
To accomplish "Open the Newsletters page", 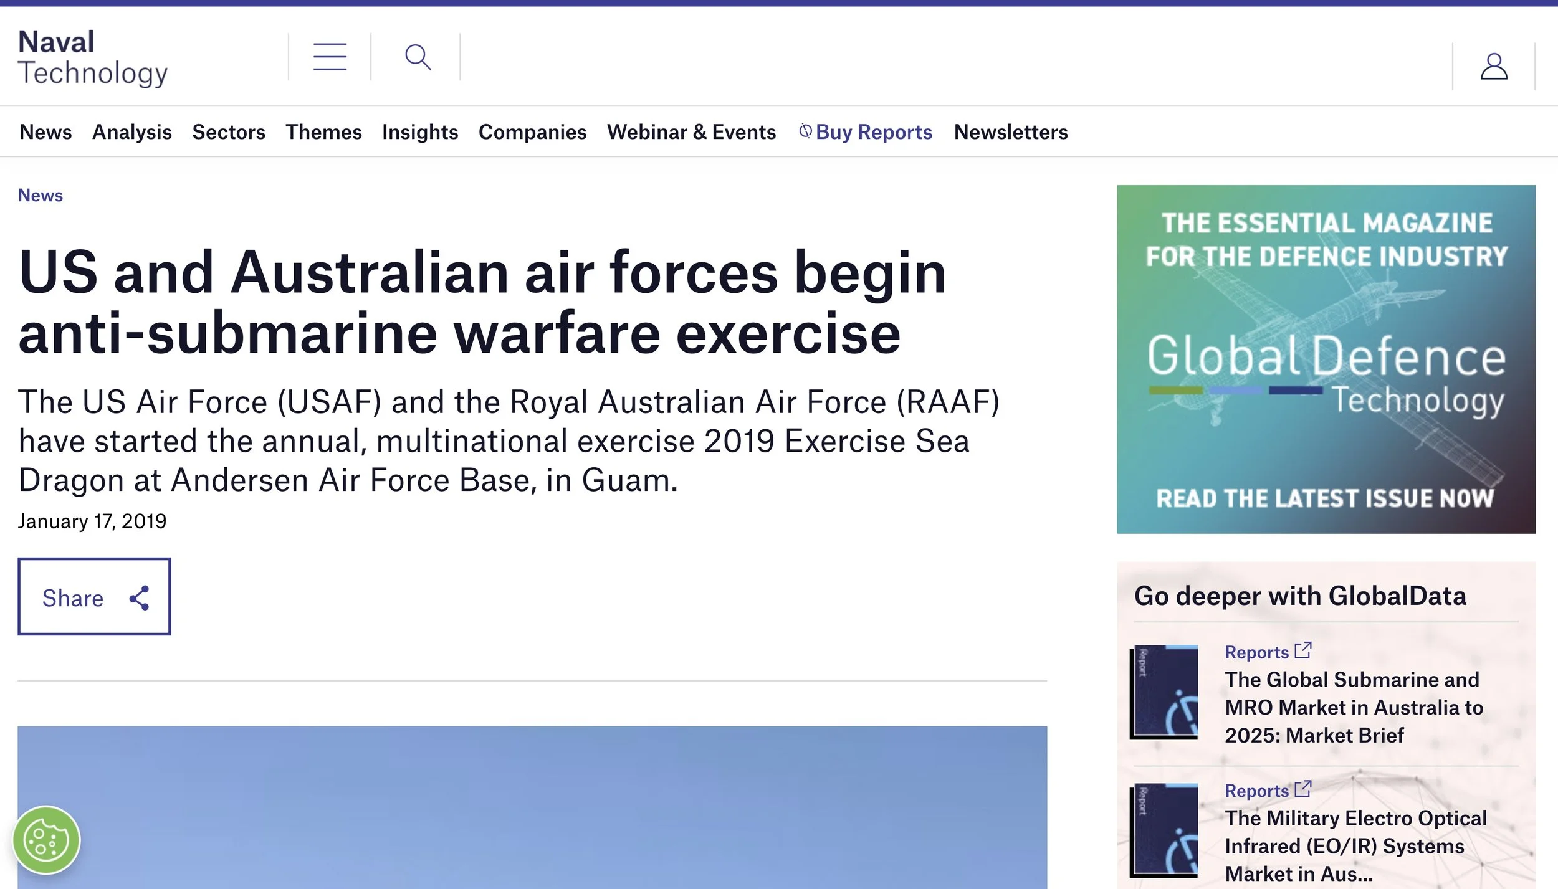I will point(1010,132).
